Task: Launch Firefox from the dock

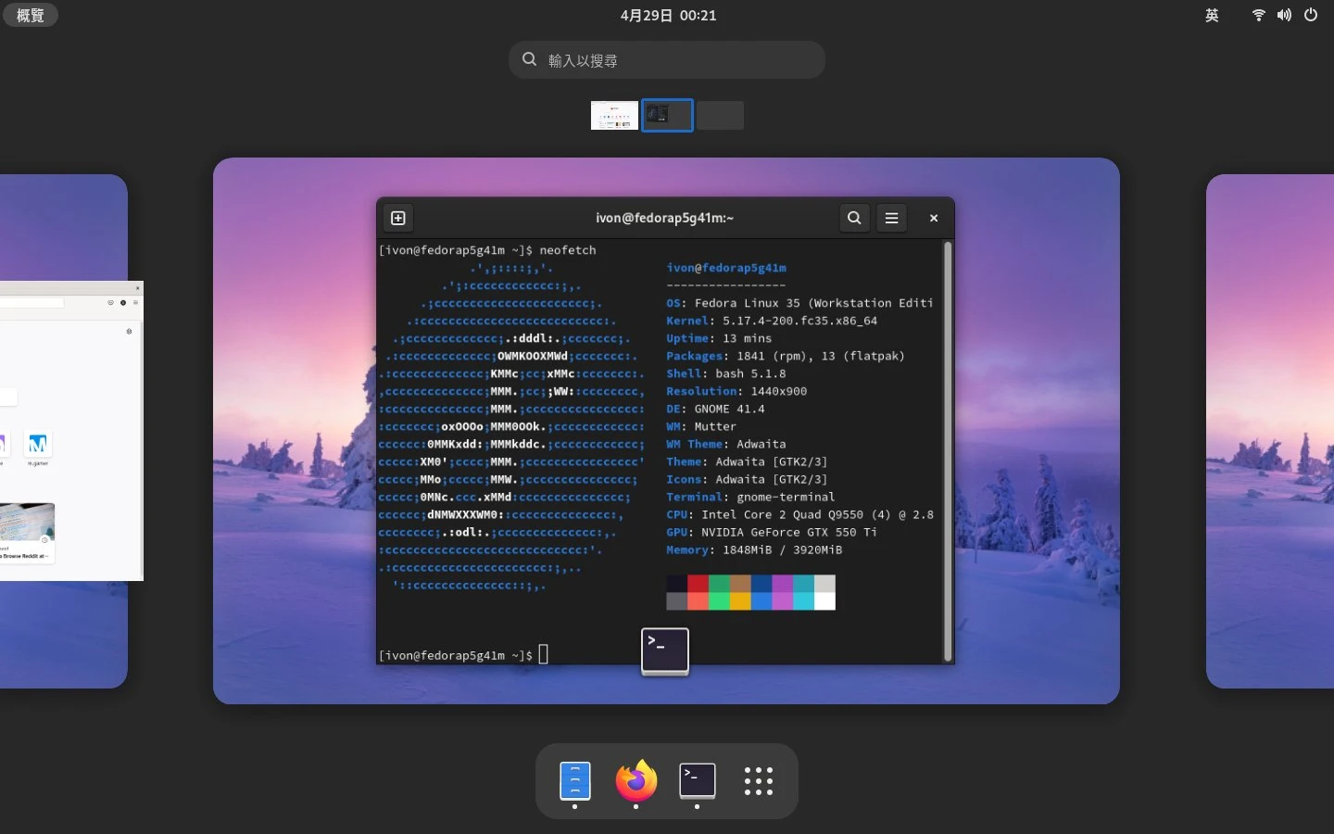Action: pos(636,781)
